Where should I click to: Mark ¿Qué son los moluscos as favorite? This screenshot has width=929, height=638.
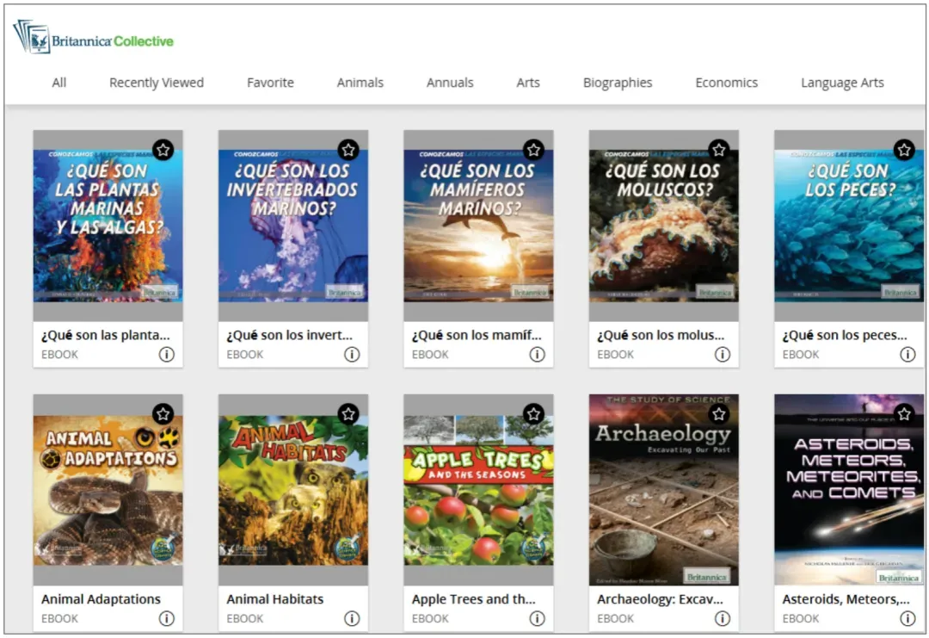click(x=718, y=150)
